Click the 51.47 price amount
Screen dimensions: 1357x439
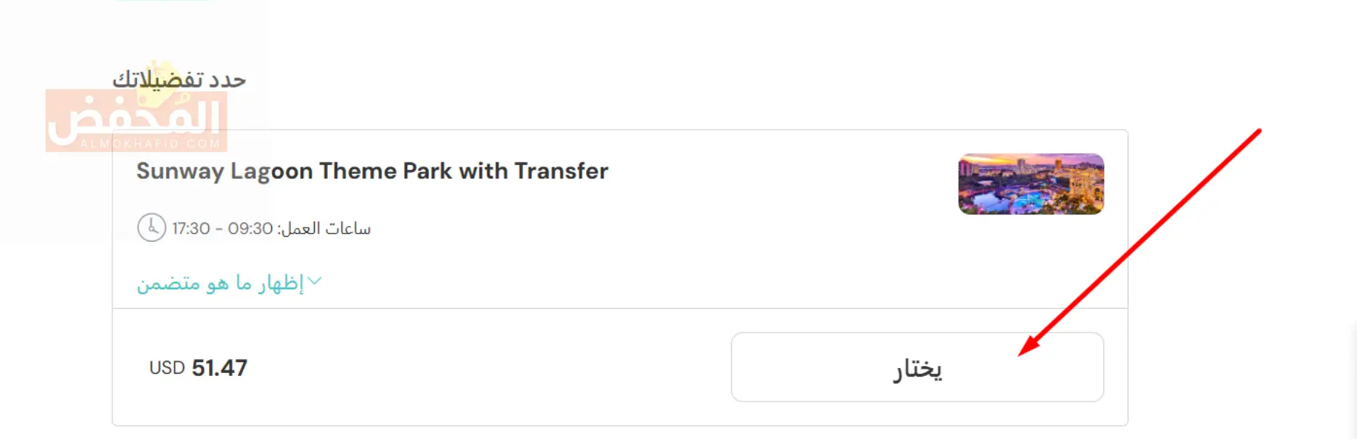tap(219, 368)
